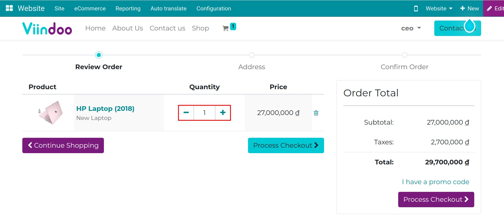Decrease quantity with minus button
Image resolution: width=504 pixels, height=216 pixels.
click(x=186, y=113)
